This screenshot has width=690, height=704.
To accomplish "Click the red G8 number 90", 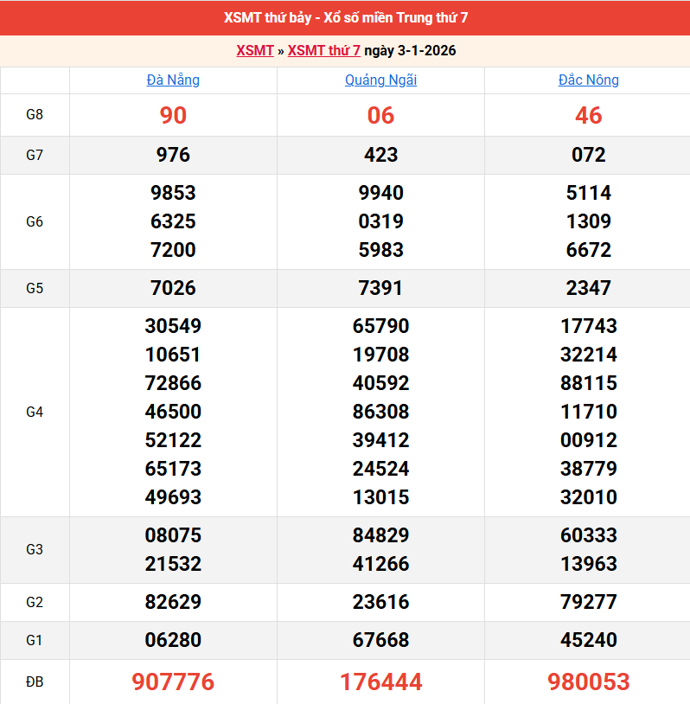I will coord(173,116).
